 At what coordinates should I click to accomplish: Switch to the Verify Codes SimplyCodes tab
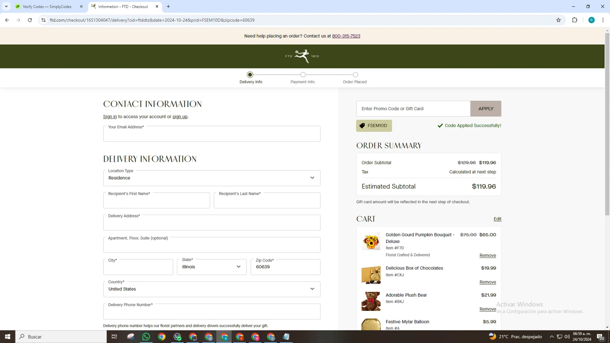pos(47,7)
